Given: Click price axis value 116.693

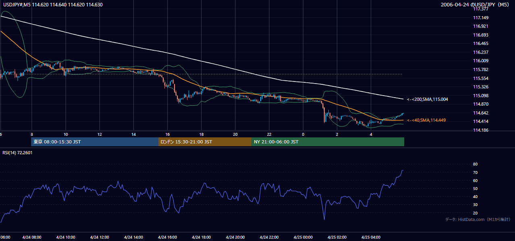Looking at the screenshot, I should pyautogui.click(x=480, y=35).
